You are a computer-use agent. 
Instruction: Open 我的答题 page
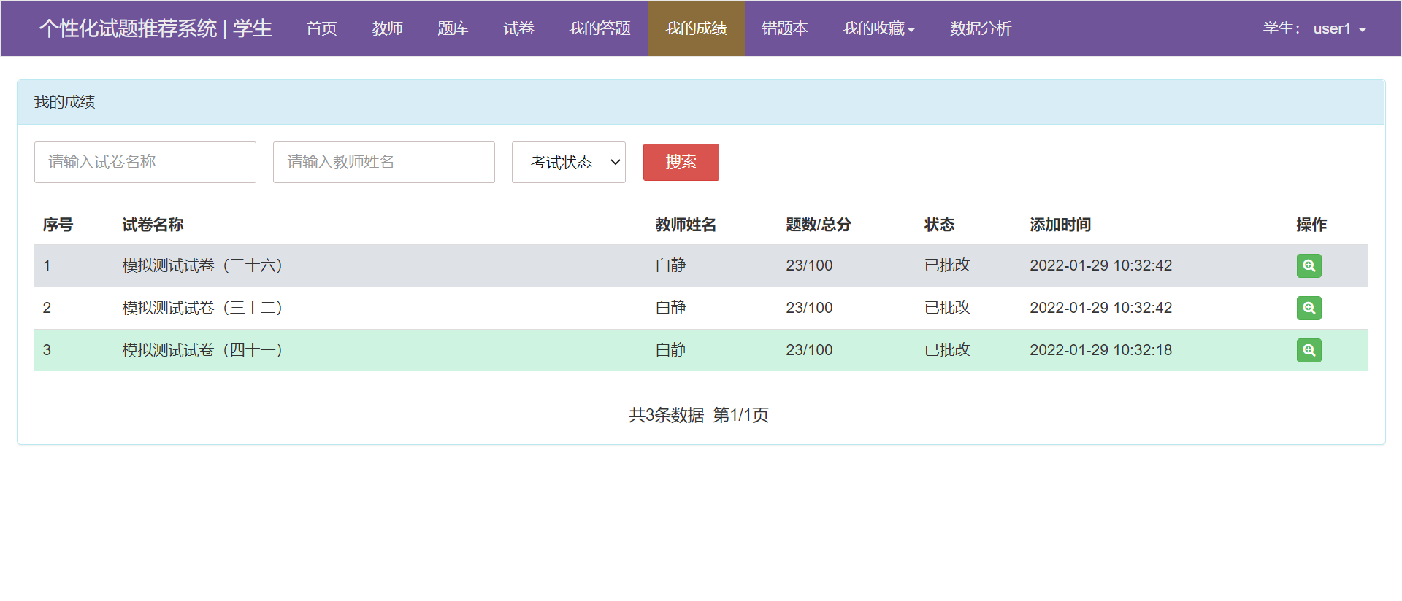pyautogui.click(x=600, y=28)
